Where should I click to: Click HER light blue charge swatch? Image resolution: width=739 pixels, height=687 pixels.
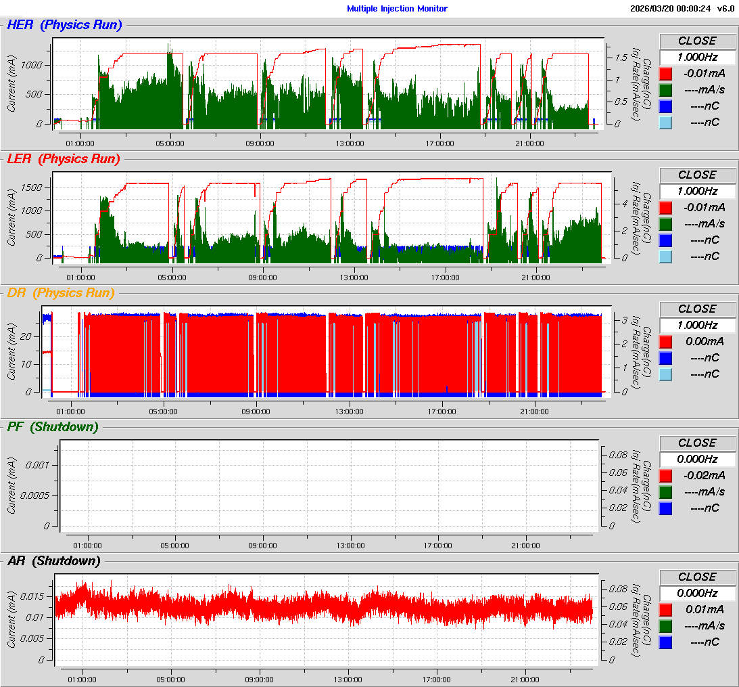[x=666, y=123]
